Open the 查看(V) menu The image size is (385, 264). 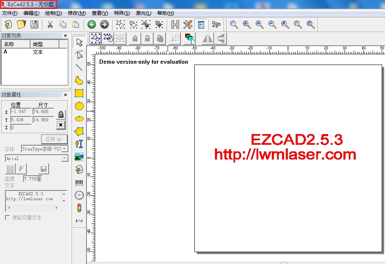click(x=100, y=13)
